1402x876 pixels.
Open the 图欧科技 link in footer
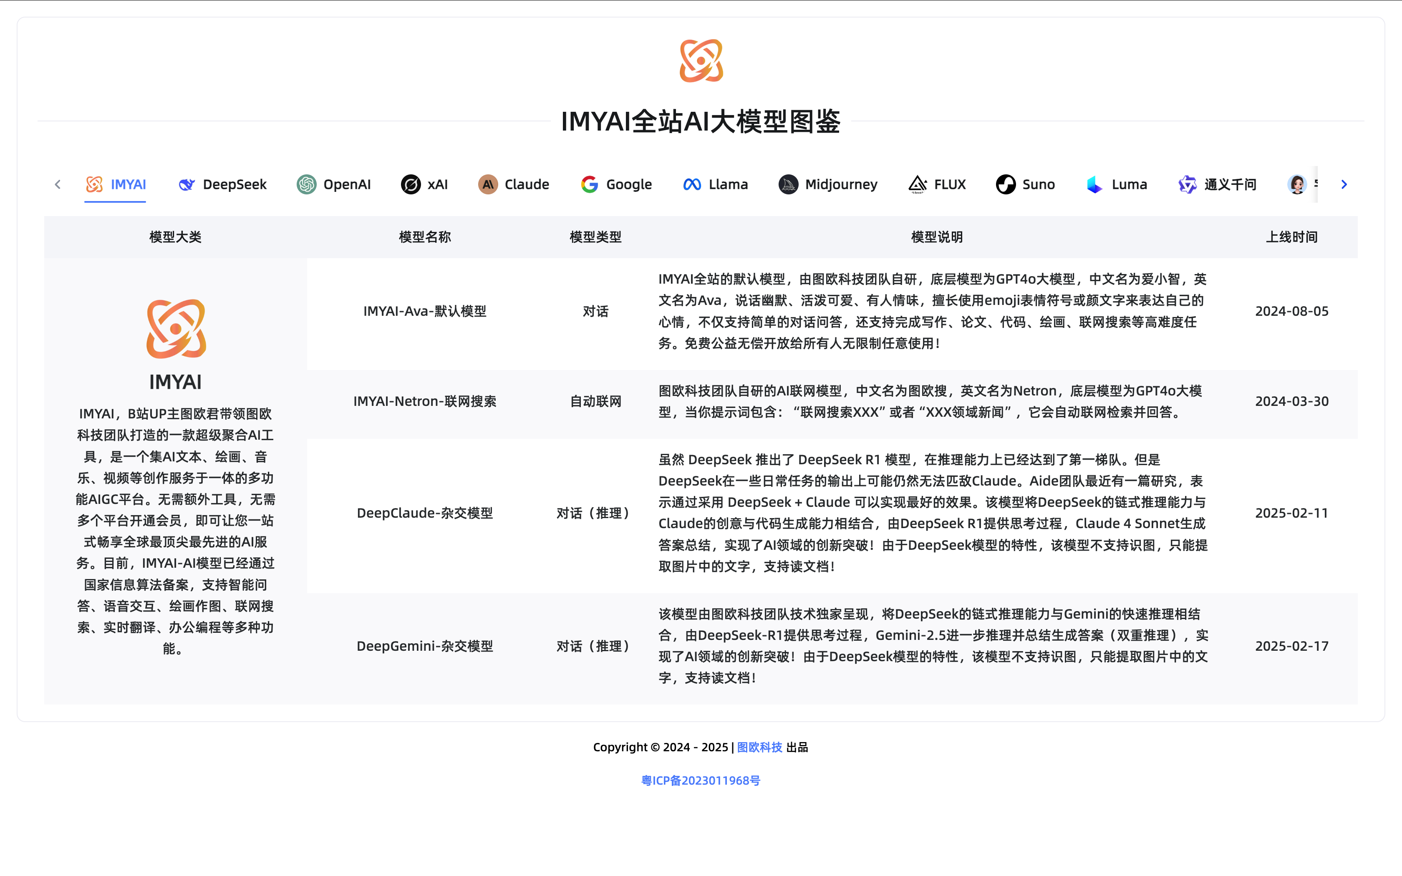coord(759,748)
